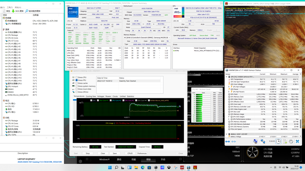Open the GPU #0 selector dropdown
Viewport: 305px width, 171px height.
coord(178,21)
